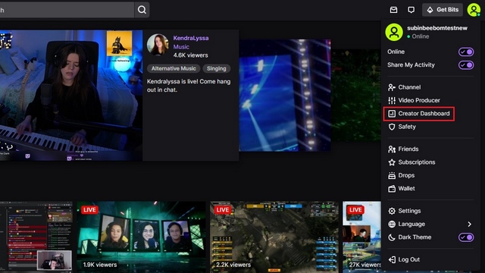
Task: Click the Alternative Music tag
Action: coord(174,69)
